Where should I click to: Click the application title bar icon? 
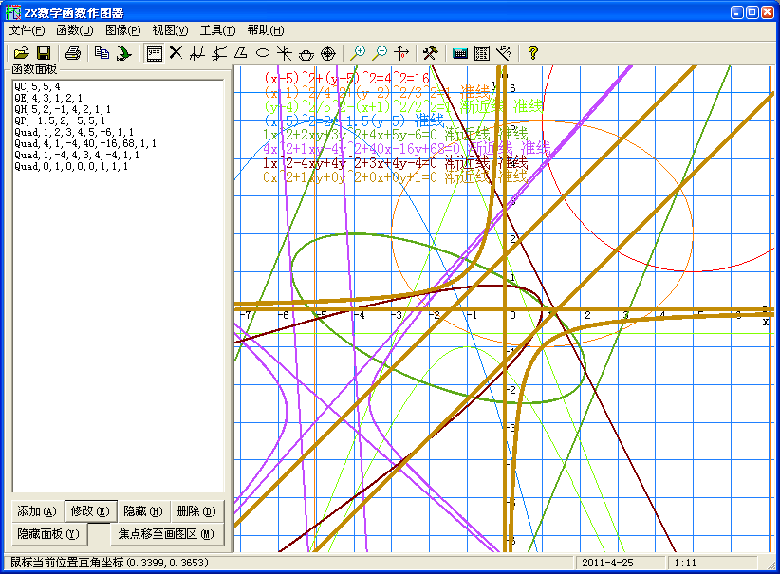pyautogui.click(x=13, y=12)
